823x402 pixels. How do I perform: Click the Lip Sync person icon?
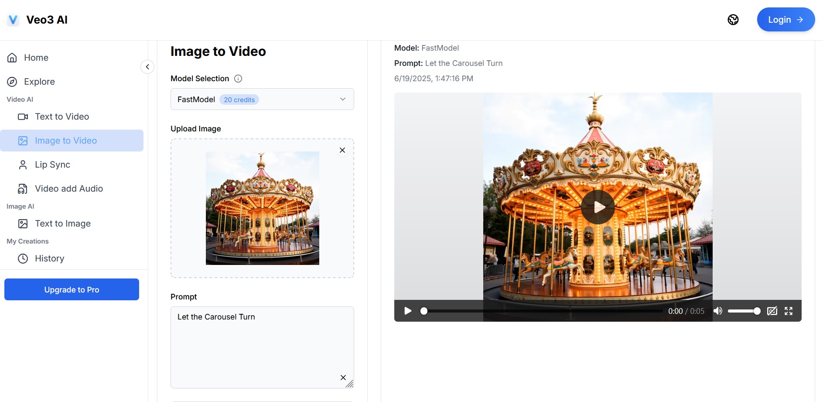tap(23, 165)
